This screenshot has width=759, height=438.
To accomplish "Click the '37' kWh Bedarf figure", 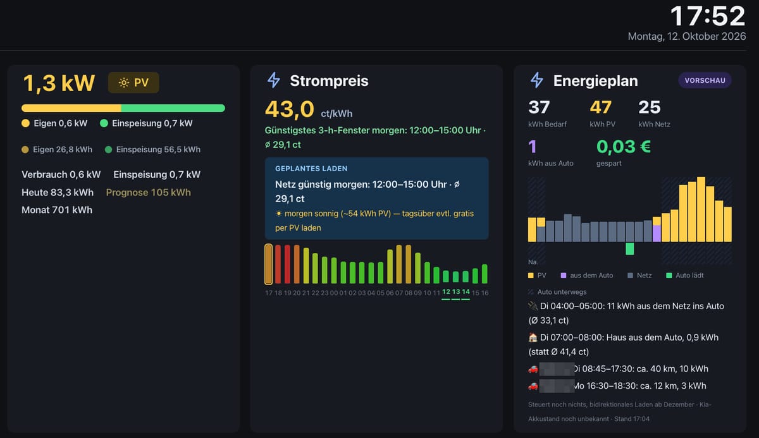I will [539, 107].
